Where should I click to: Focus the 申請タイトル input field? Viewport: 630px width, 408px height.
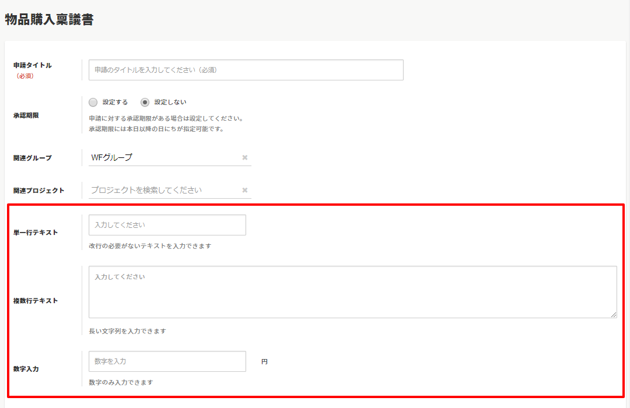point(246,70)
